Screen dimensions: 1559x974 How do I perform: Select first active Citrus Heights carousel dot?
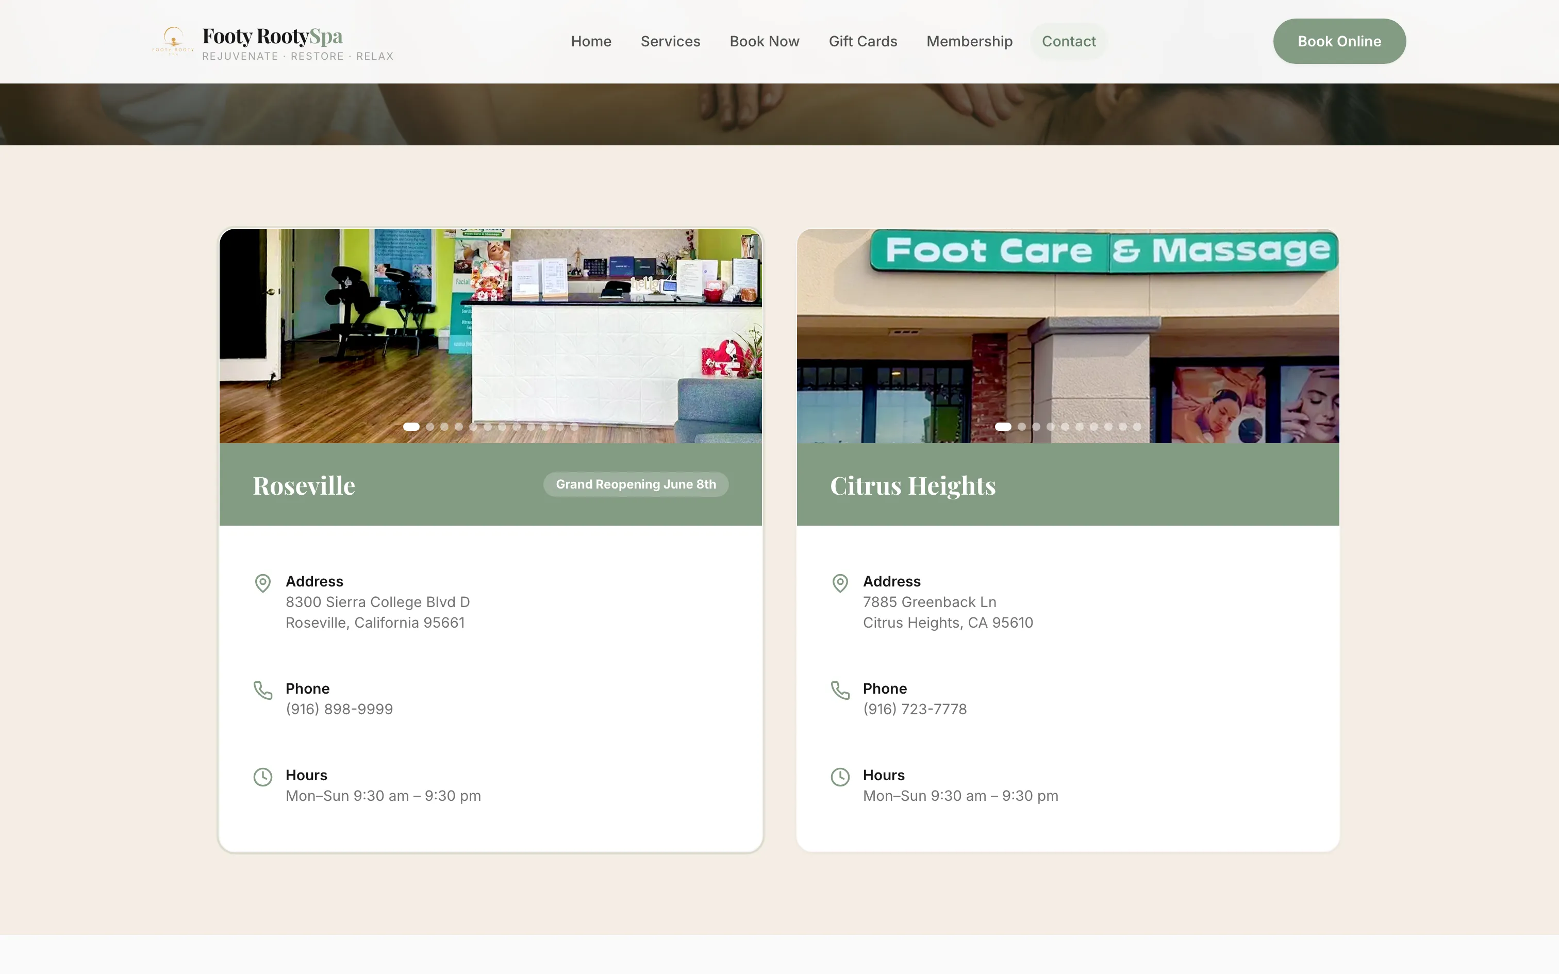point(1002,427)
